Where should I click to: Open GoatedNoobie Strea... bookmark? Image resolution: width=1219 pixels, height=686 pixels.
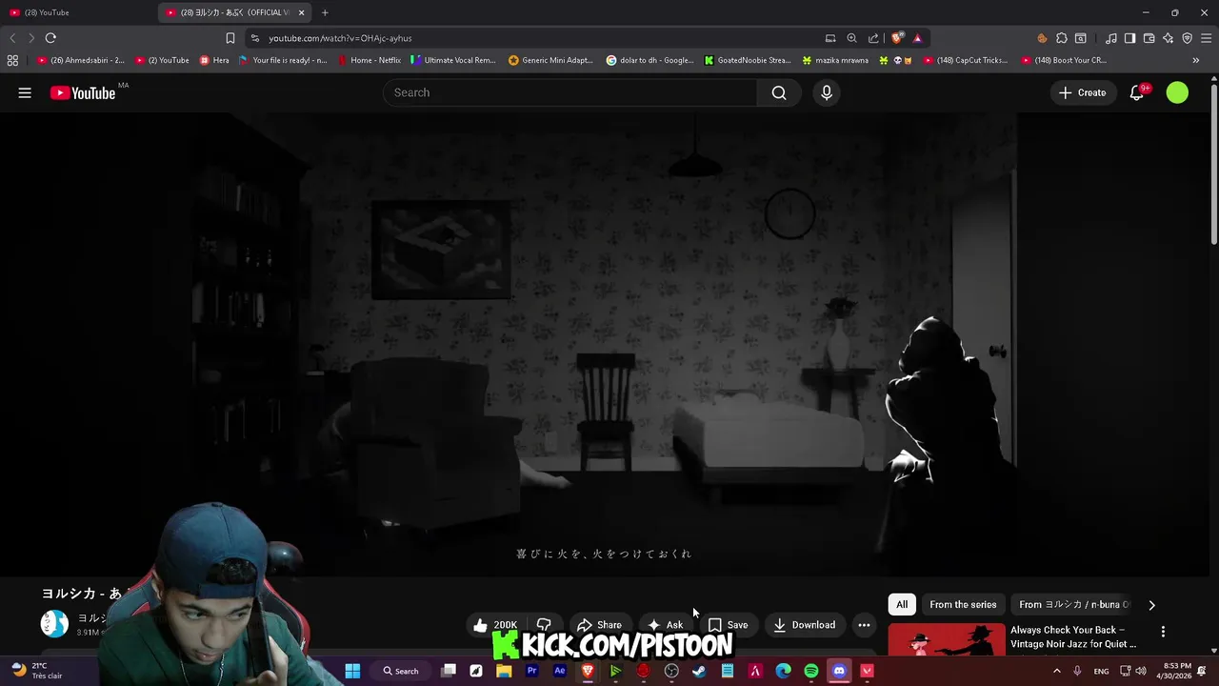click(748, 60)
